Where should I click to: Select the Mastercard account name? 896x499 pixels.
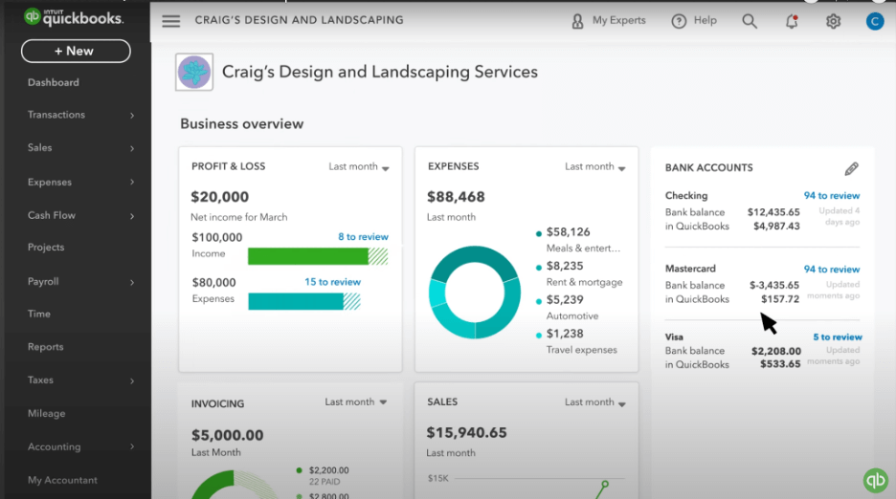(x=690, y=269)
